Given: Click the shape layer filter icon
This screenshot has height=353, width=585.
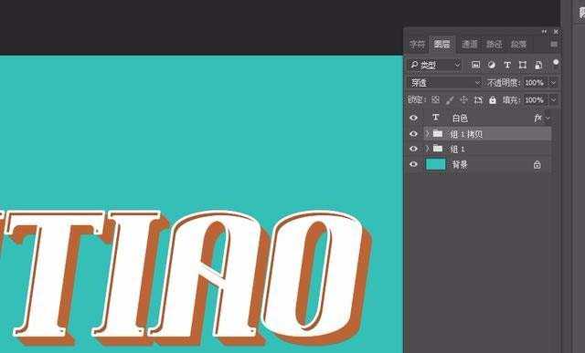Looking at the screenshot, I should tap(522, 65).
